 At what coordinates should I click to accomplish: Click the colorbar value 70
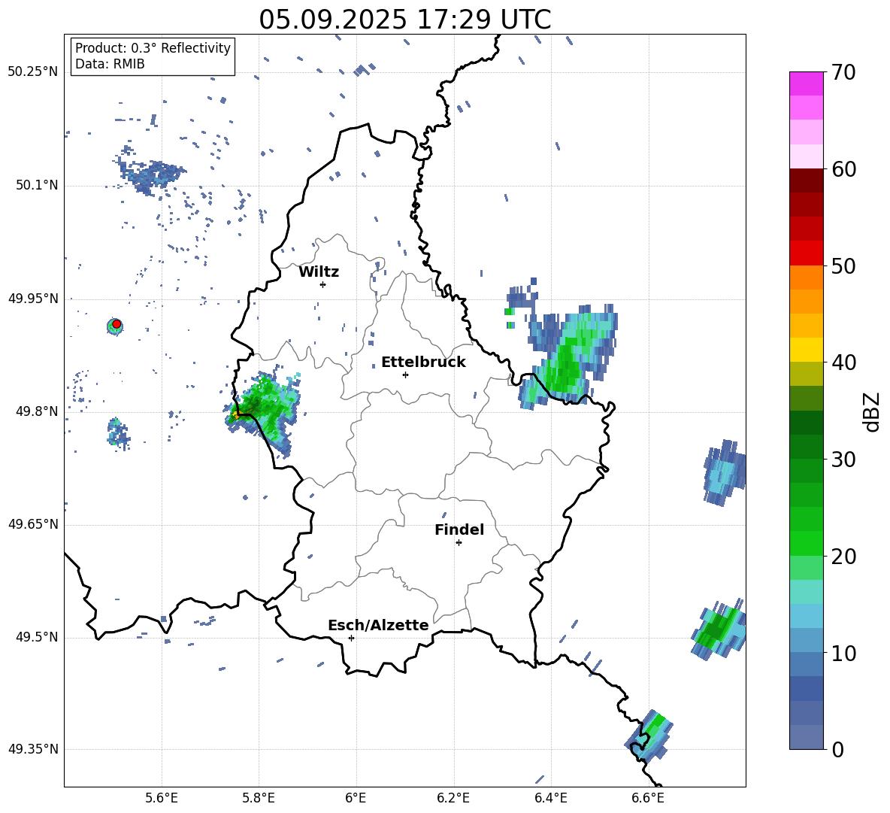[843, 73]
